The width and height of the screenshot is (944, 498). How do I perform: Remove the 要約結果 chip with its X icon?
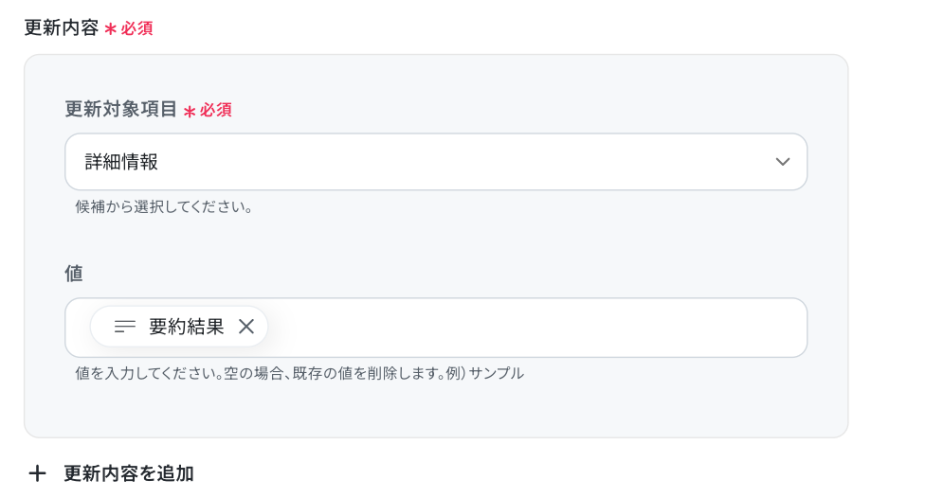246,327
